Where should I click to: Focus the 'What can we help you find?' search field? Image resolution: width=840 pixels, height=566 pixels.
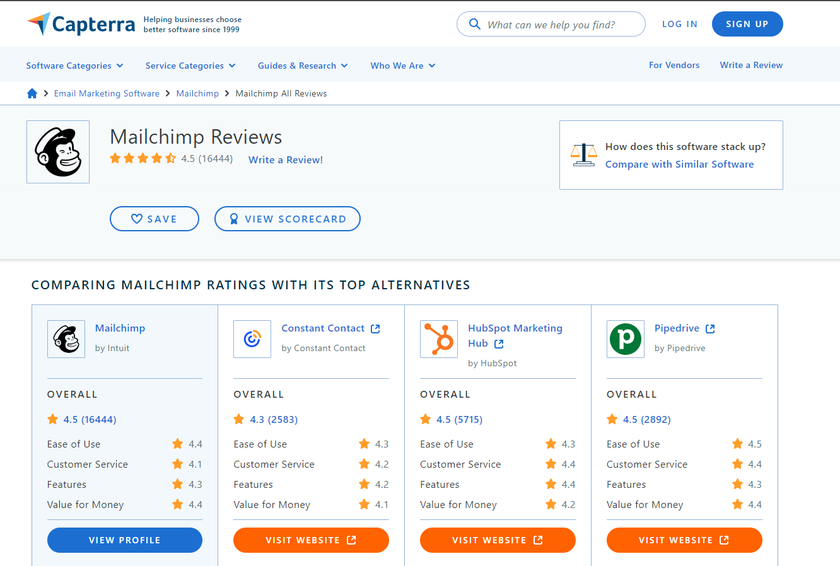551,24
